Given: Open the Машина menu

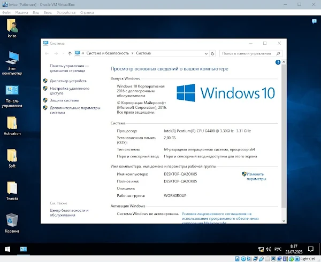Looking at the screenshot, I should [x=21, y=12].
